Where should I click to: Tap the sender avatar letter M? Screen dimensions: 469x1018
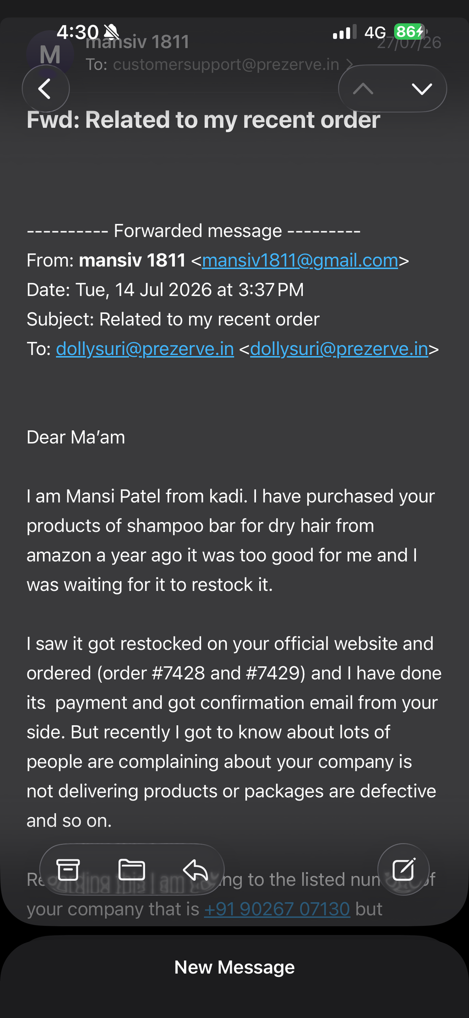click(50, 55)
